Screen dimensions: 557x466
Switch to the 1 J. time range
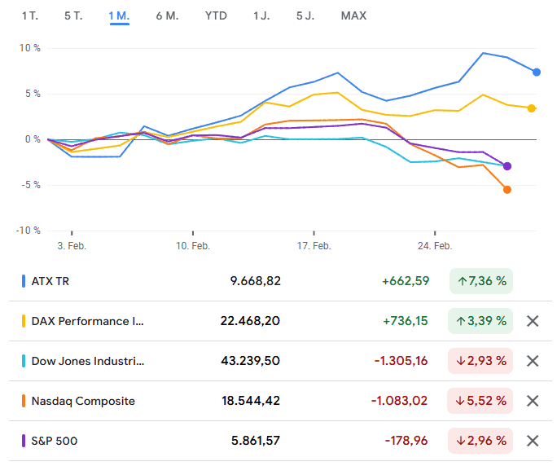click(x=261, y=16)
